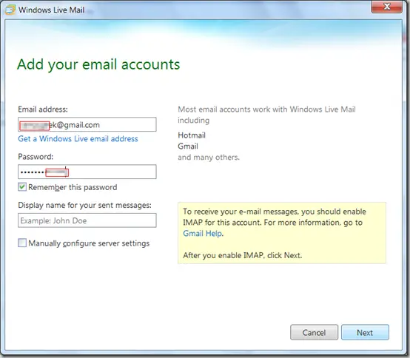Click the 'Add your email accounts' heading
Screen dimensions: 410x358
98,64
